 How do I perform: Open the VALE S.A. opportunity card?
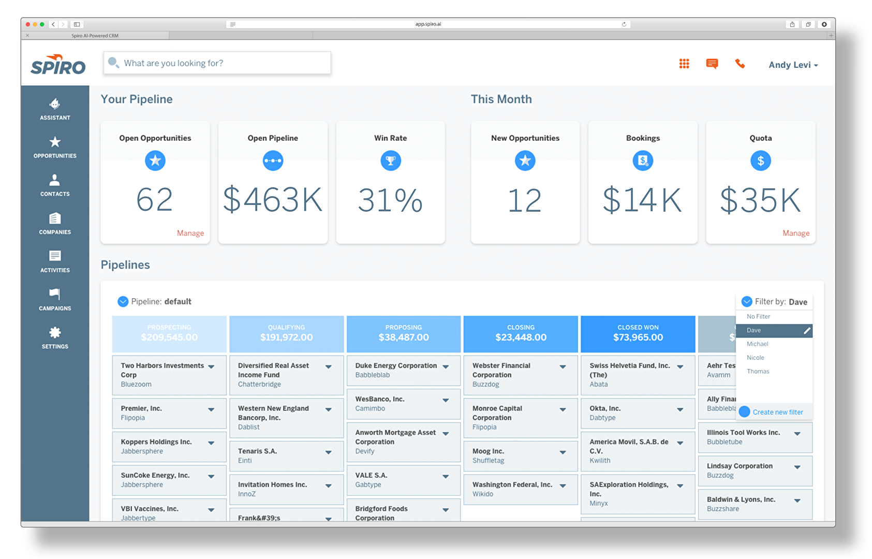pyautogui.click(x=404, y=480)
